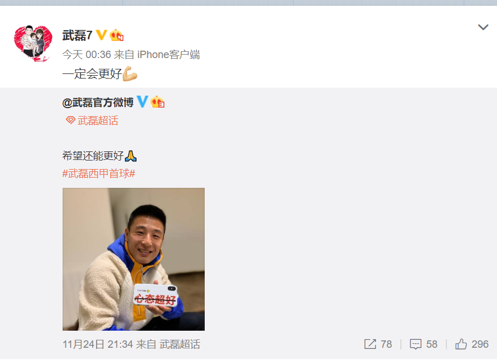Enlarge the photo thumbnail of the post
Screen dimensions: 497x362
tap(134, 259)
